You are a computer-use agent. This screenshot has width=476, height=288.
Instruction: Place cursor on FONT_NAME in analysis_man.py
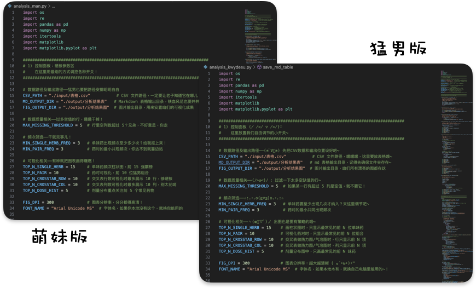(x=34, y=208)
